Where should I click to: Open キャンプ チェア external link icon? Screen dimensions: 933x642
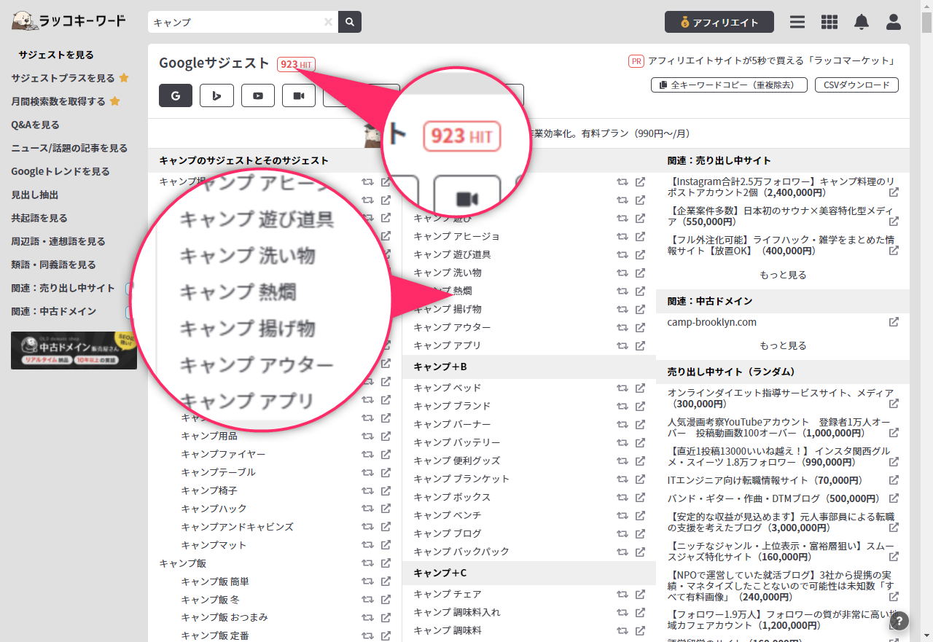click(640, 594)
